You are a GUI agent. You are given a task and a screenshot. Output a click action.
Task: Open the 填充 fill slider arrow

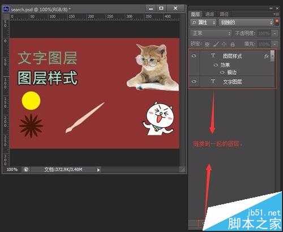coord(275,44)
